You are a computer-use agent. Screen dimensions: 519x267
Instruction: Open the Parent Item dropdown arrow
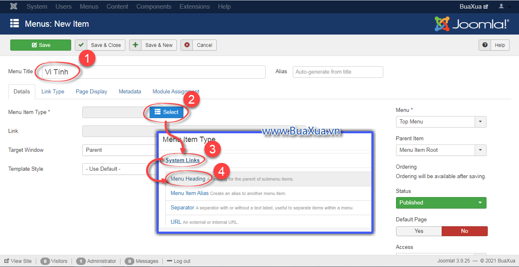coord(480,150)
